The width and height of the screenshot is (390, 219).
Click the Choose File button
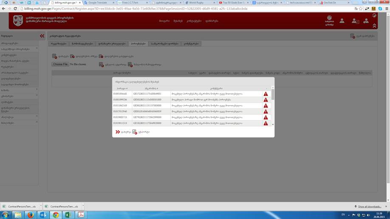pyautogui.click(x=60, y=64)
